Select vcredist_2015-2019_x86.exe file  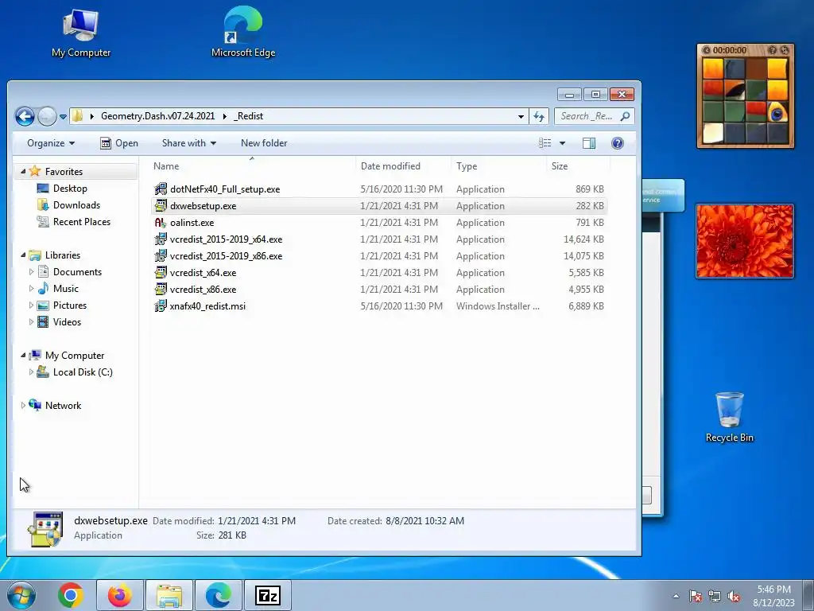pyautogui.click(x=226, y=256)
